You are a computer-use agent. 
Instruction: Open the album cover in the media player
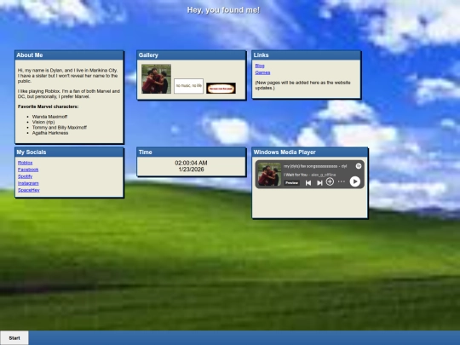pyautogui.click(x=269, y=175)
